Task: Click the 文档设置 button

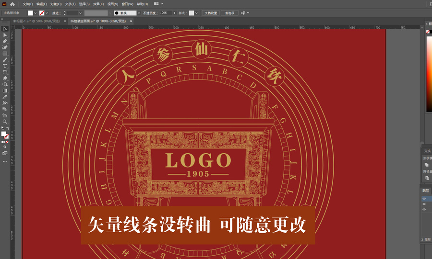Action: tap(211, 13)
